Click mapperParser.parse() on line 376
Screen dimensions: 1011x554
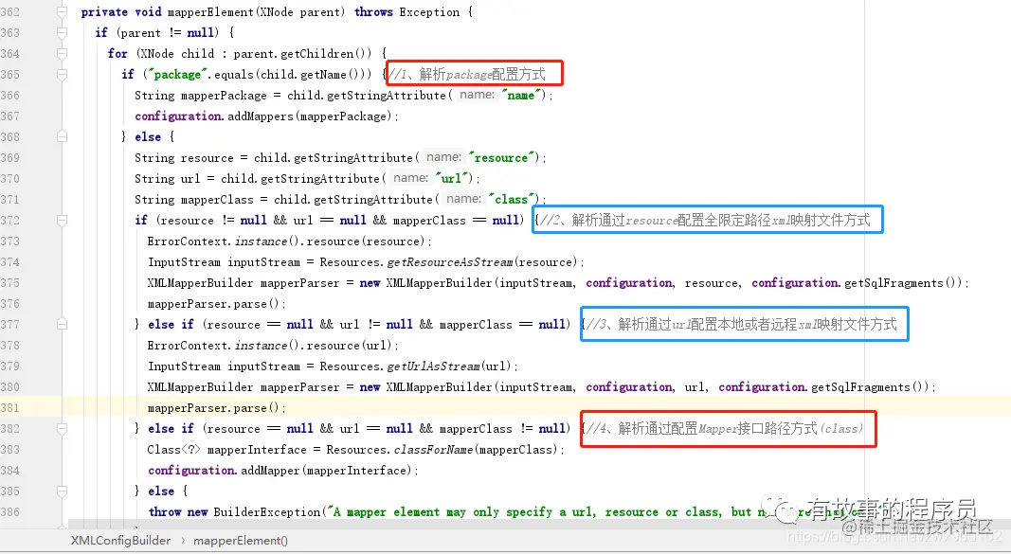216,304
